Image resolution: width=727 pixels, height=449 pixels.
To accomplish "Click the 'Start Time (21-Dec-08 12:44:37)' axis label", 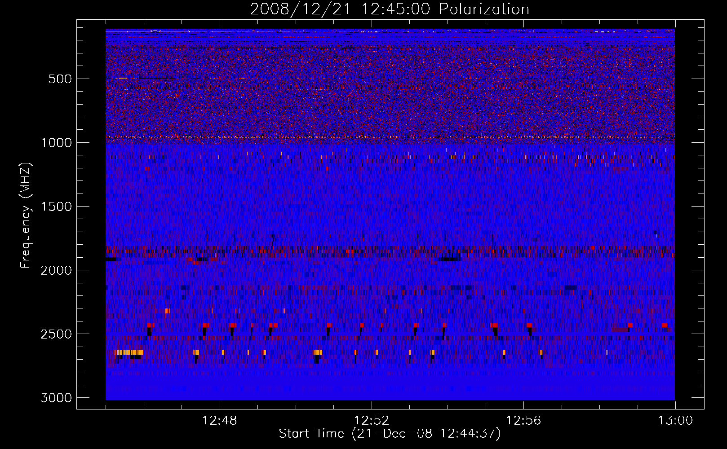I will pyautogui.click(x=390, y=434).
